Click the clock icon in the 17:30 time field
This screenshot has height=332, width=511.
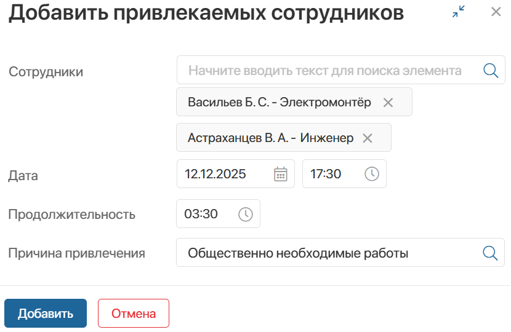(372, 174)
